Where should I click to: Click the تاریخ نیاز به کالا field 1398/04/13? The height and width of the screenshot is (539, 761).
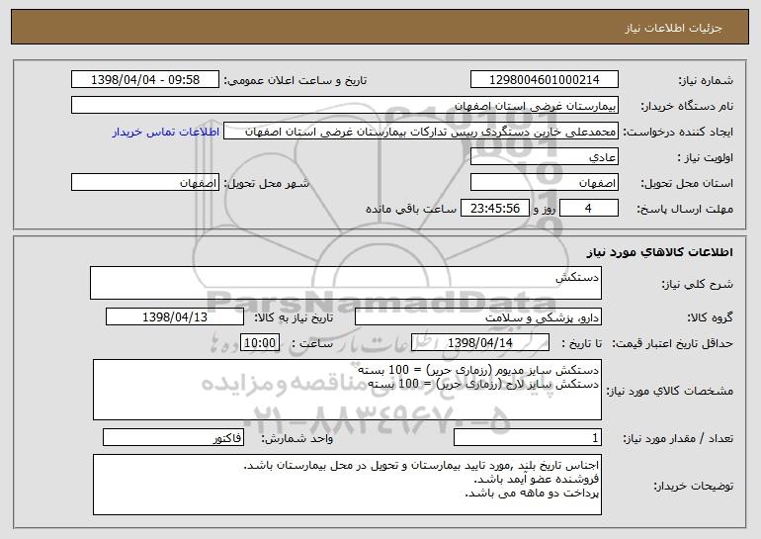point(175,317)
